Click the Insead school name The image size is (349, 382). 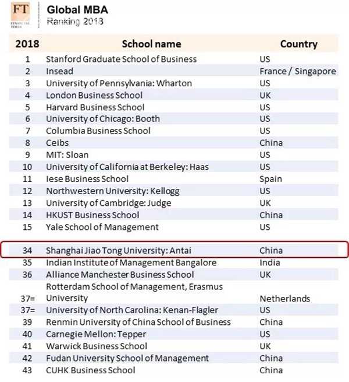(x=59, y=71)
